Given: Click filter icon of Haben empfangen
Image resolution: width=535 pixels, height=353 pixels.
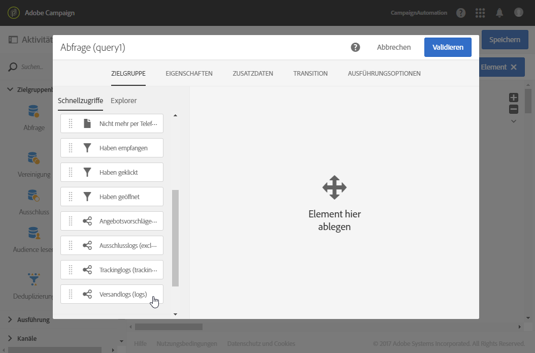Looking at the screenshot, I should 87,148.
